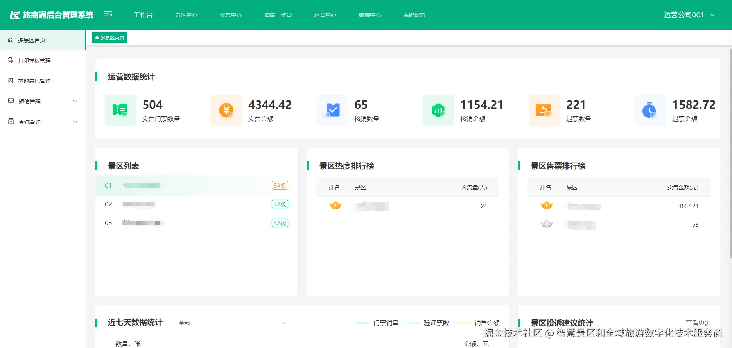Click the orange yen sales amount icon
Image resolution: width=732 pixels, height=348 pixels.
tap(226, 110)
